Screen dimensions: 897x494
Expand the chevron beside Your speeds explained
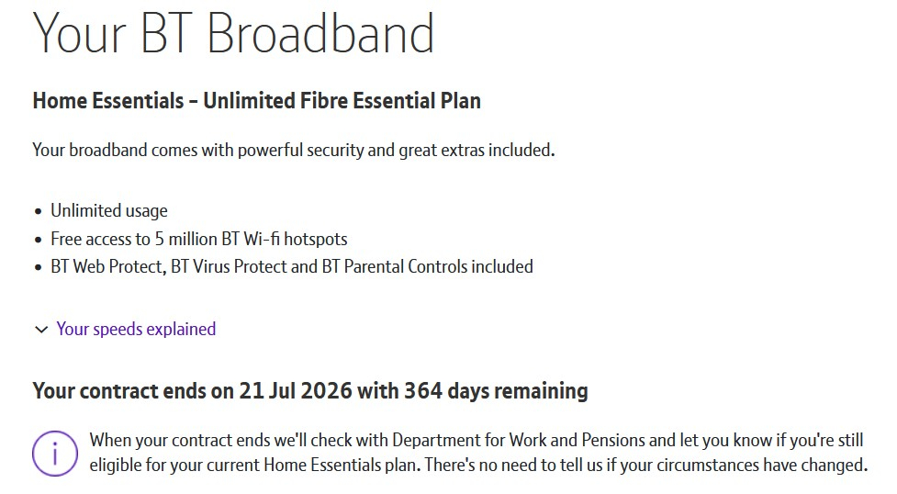point(41,330)
